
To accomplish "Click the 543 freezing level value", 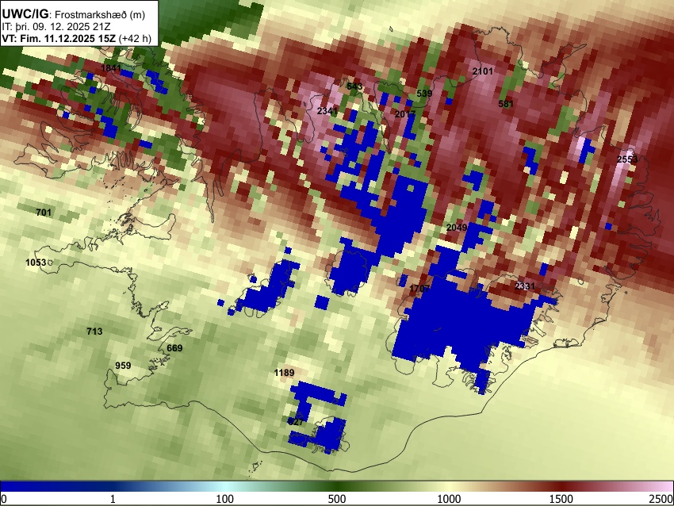I will pos(354,86).
